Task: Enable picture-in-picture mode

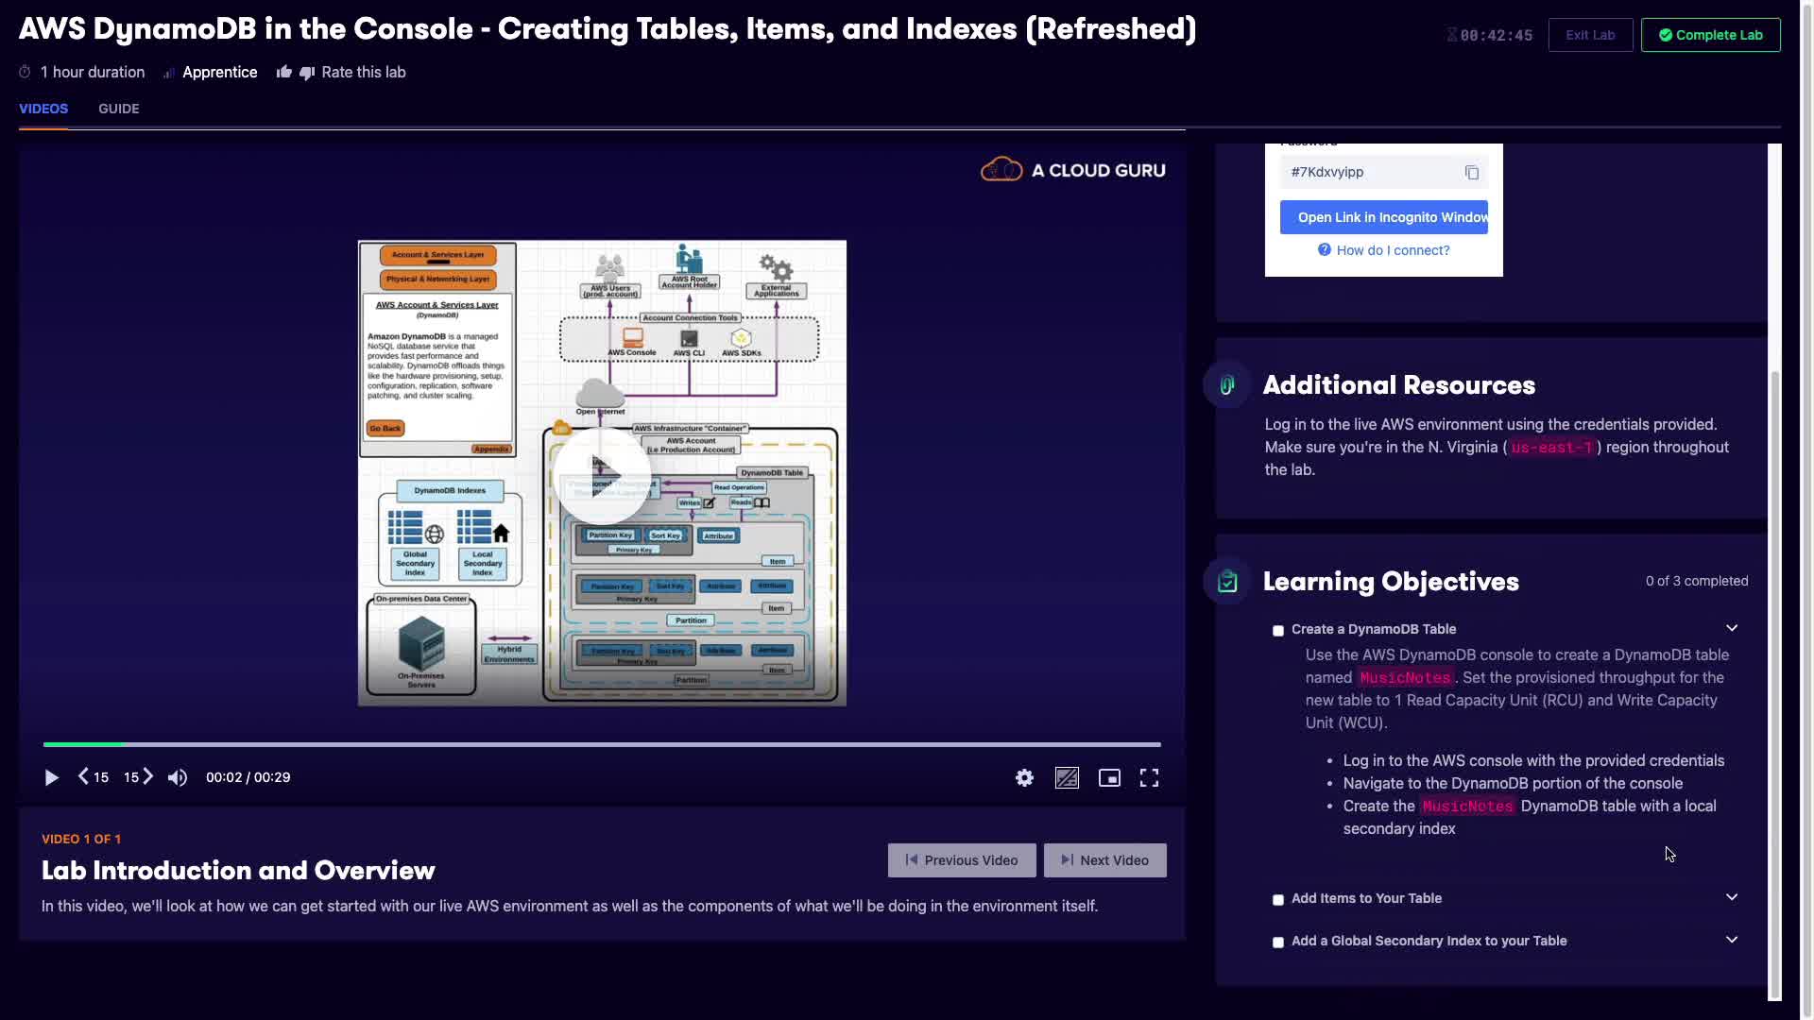Action: pos(1109,777)
